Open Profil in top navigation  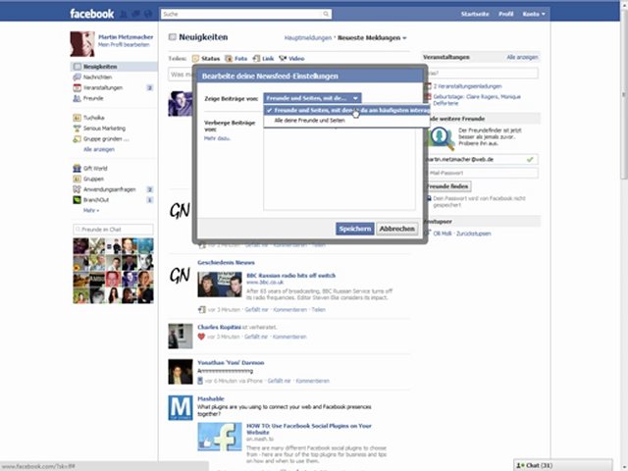click(506, 15)
